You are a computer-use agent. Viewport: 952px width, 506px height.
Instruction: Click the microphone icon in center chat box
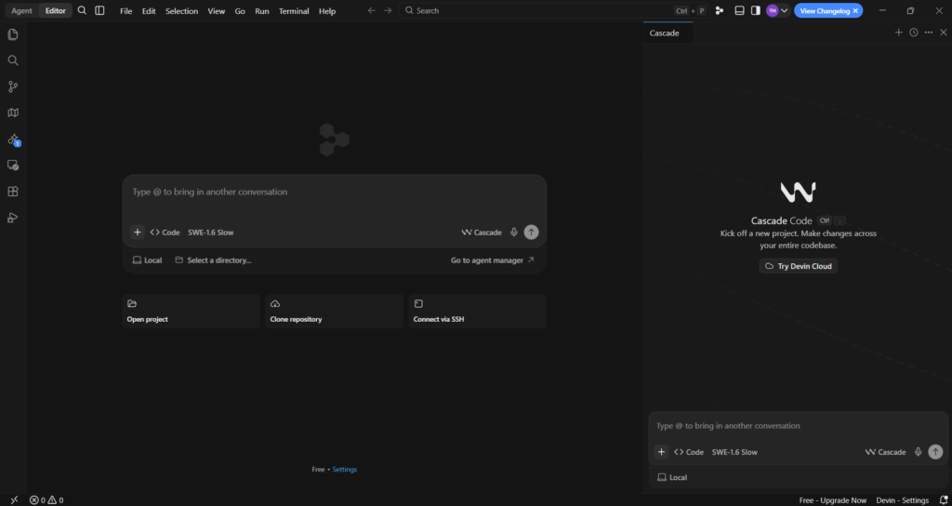513,232
